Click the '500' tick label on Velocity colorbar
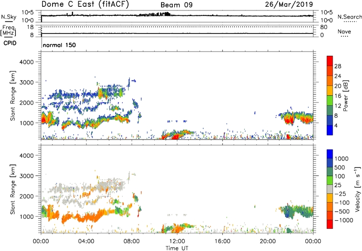The width and height of the screenshot is (362, 251). point(341,168)
